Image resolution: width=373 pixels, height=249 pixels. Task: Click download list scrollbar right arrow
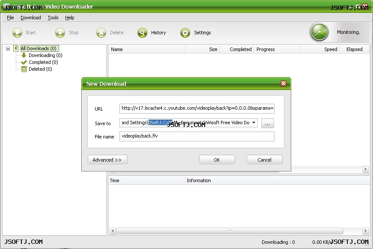[x=366, y=169]
